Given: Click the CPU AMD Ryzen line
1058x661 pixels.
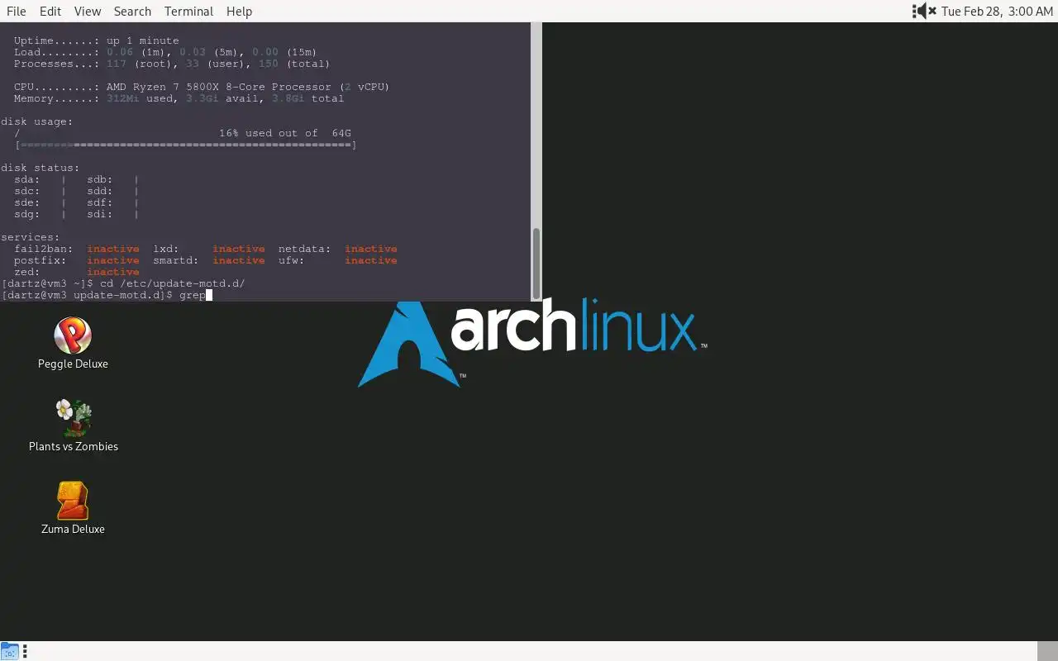Looking at the screenshot, I should [202, 87].
